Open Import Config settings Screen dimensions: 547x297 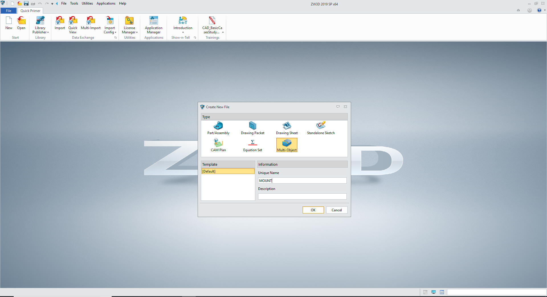point(110,25)
